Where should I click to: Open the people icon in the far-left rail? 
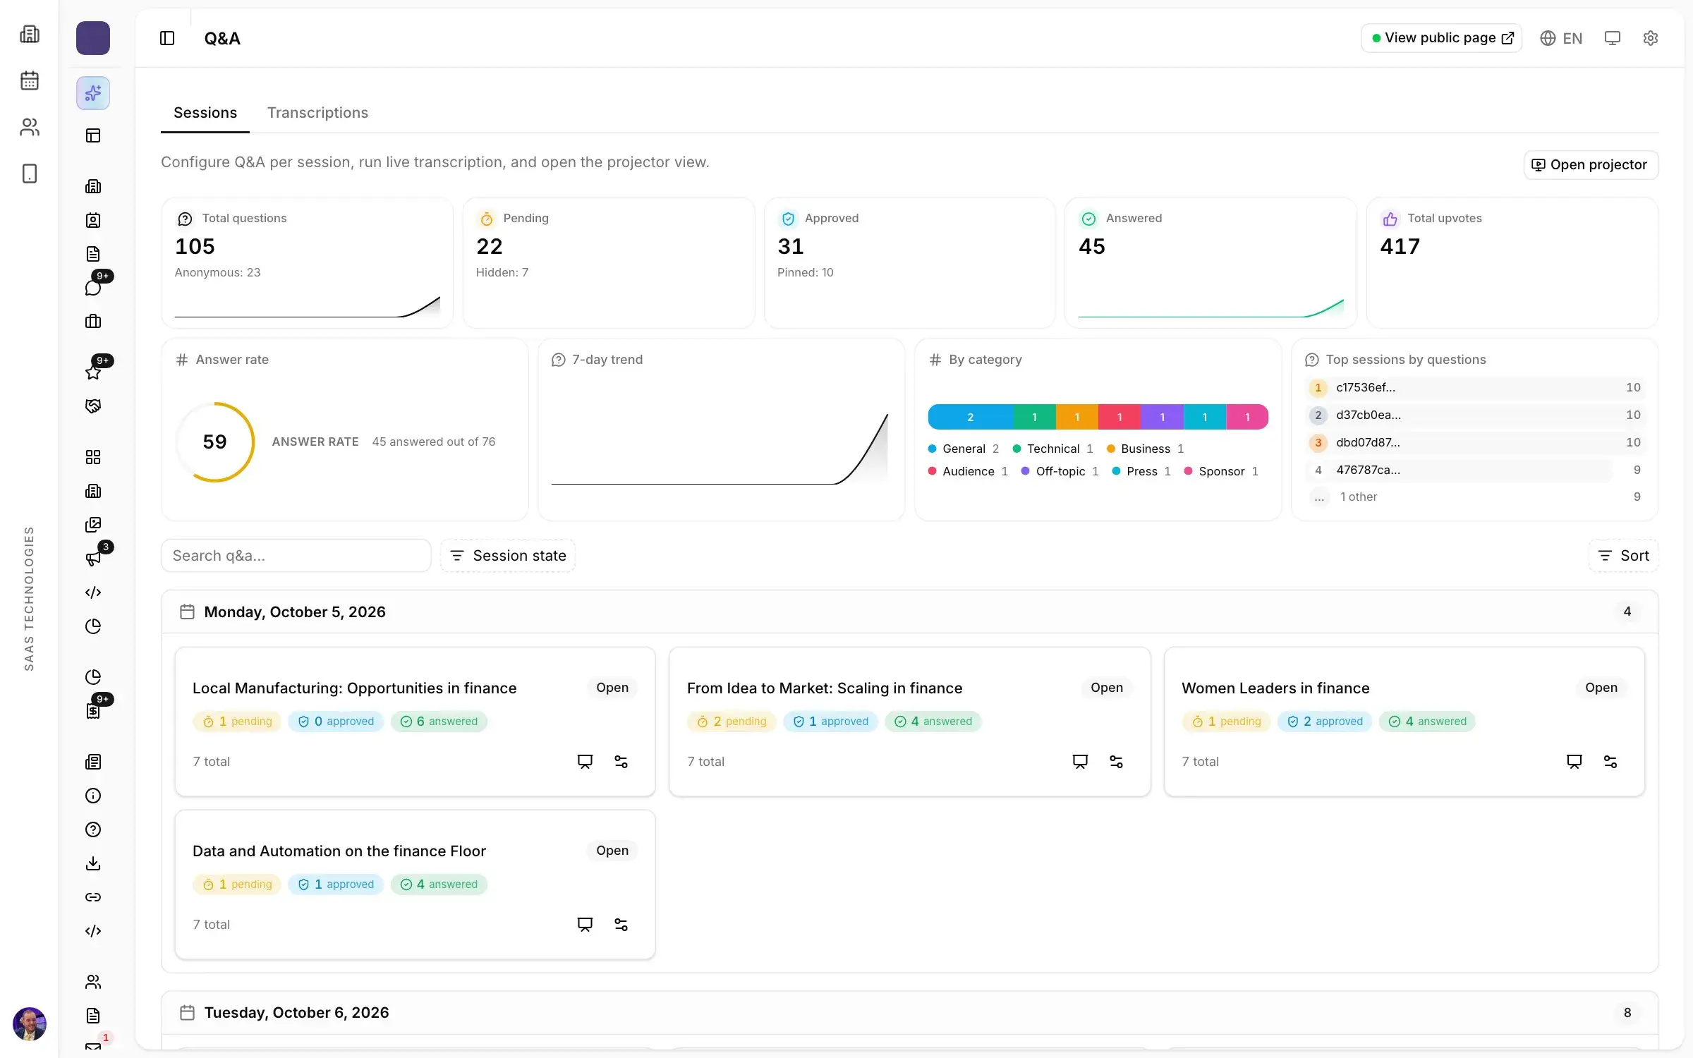coord(30,127)
